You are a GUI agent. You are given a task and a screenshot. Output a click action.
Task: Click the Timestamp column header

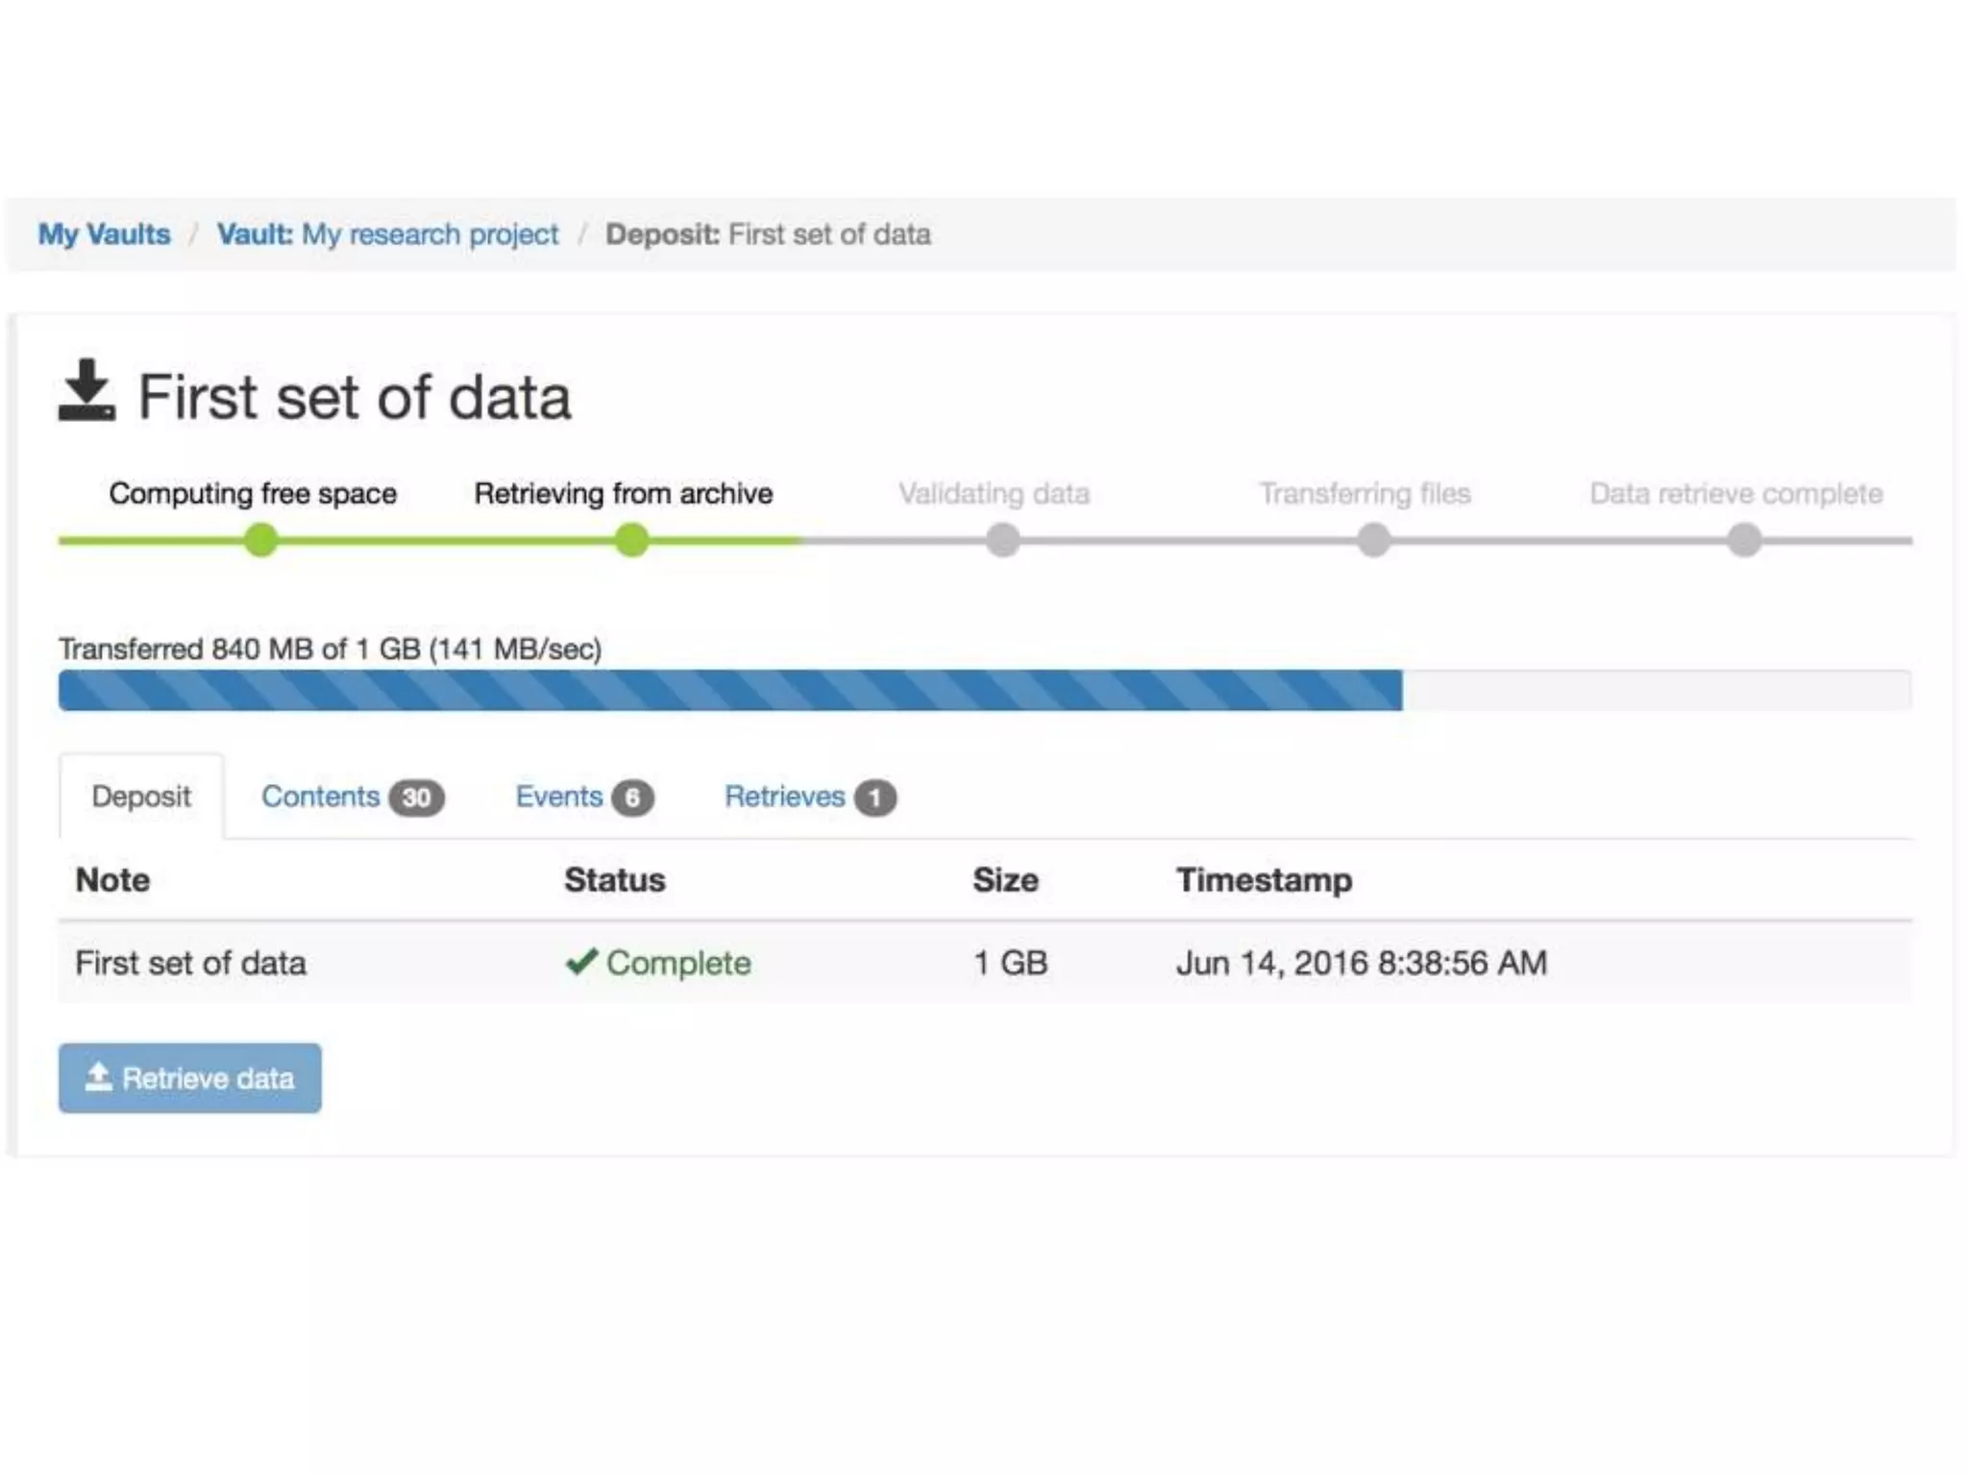coord(1264,880)
